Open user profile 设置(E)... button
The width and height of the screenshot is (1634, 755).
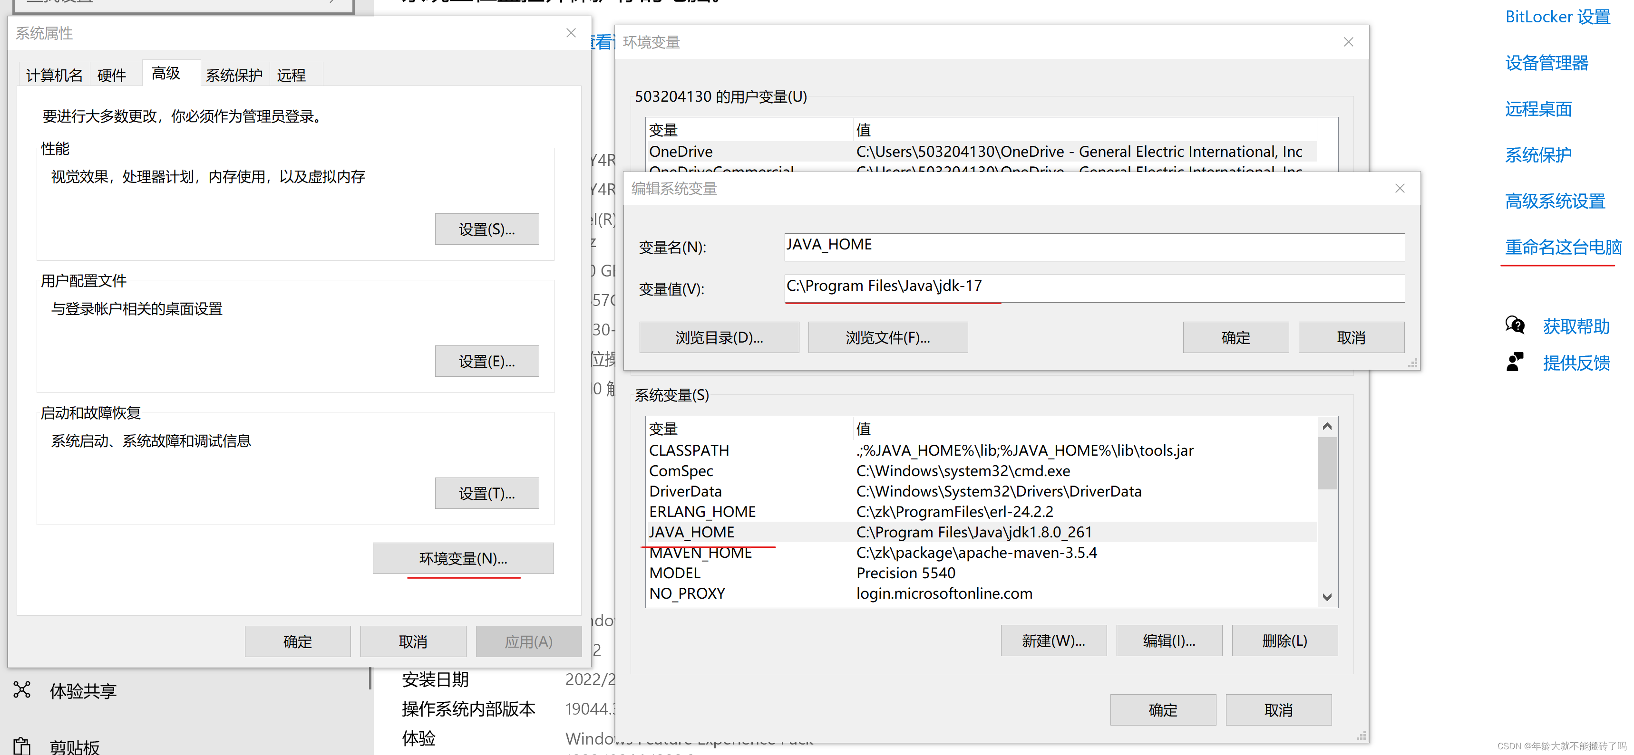coord(486,361)
